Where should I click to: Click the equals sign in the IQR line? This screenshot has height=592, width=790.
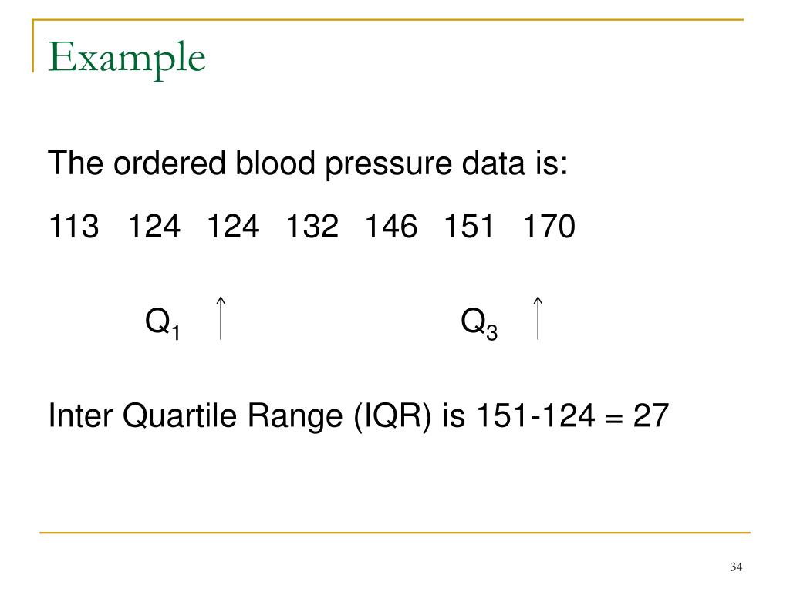(613, 419)
